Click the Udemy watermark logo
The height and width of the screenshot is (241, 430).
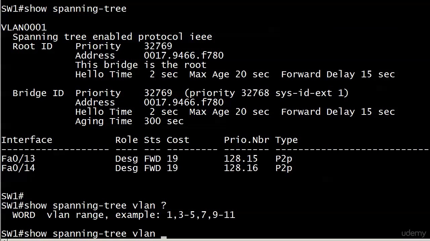point(414,233)
